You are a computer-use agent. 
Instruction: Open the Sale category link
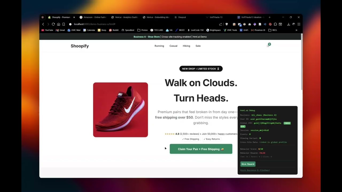(198, 46)
